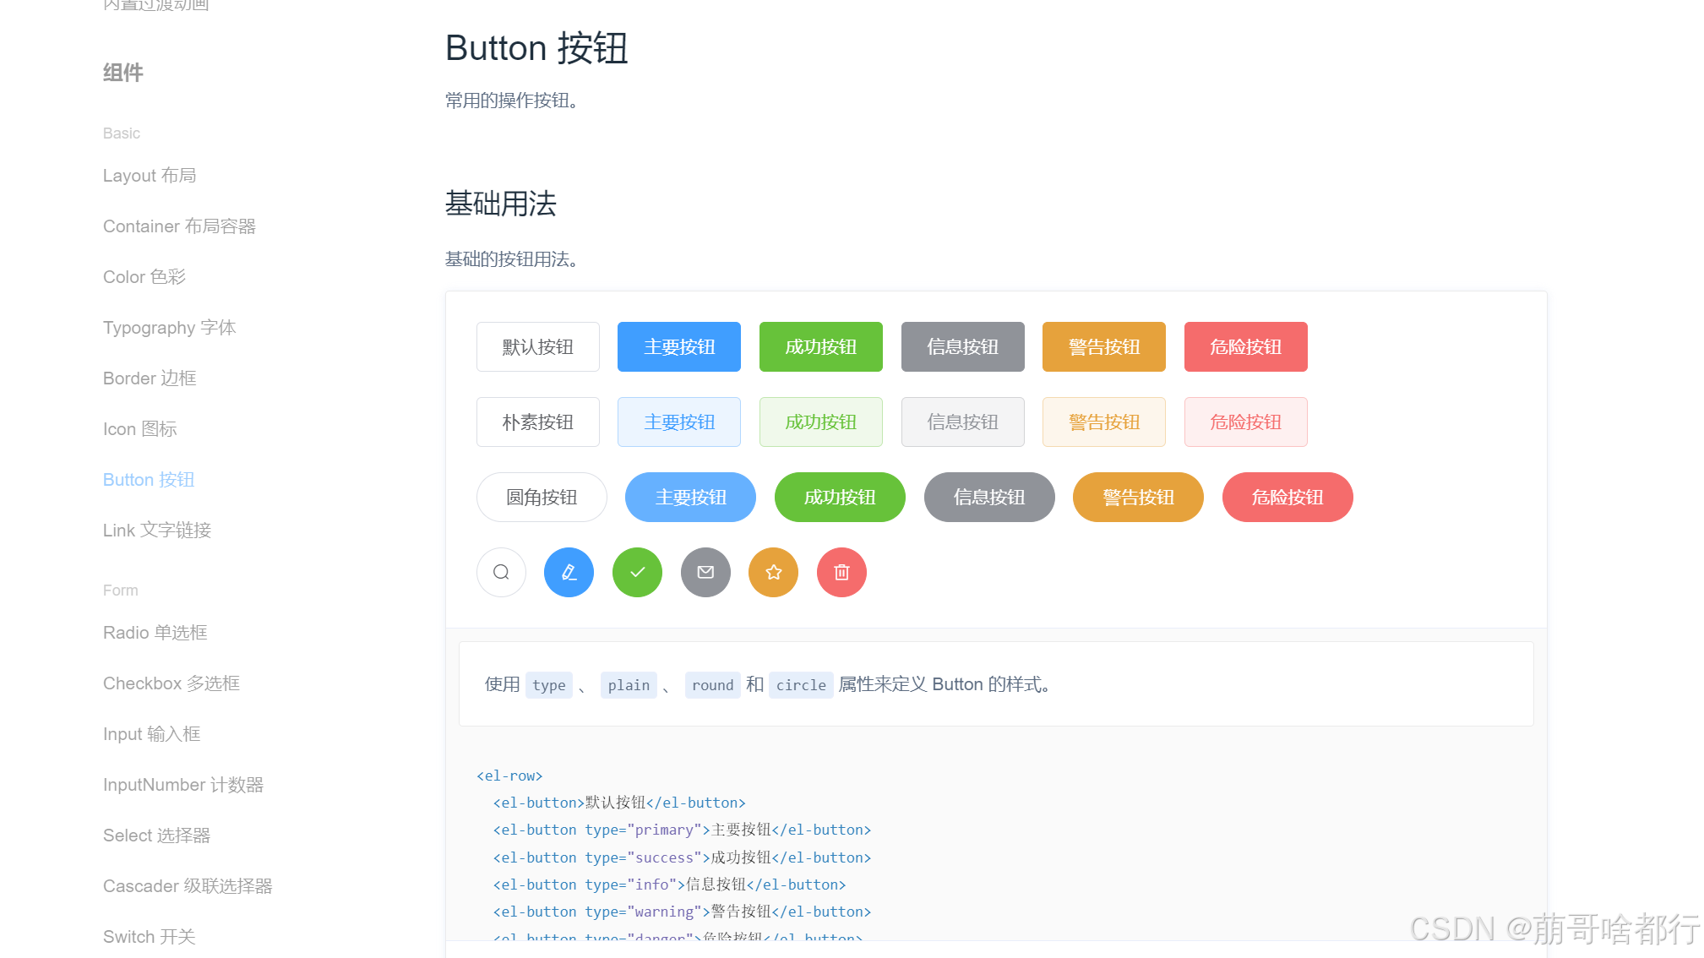The width and height of the screenshot is (1704, 958).
Task: Click the Form category label in sidebar
Action: pyautogui.click(x=121, y=591)
